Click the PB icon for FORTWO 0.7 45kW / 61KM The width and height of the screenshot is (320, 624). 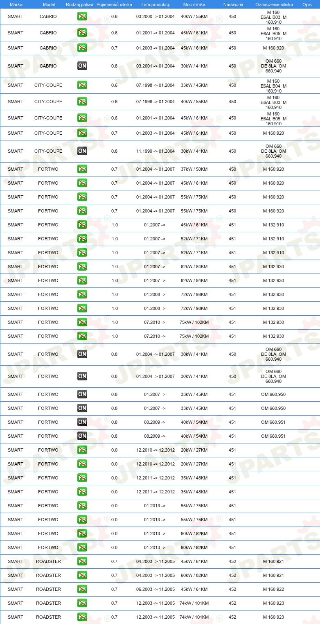[x=82, y=183]
